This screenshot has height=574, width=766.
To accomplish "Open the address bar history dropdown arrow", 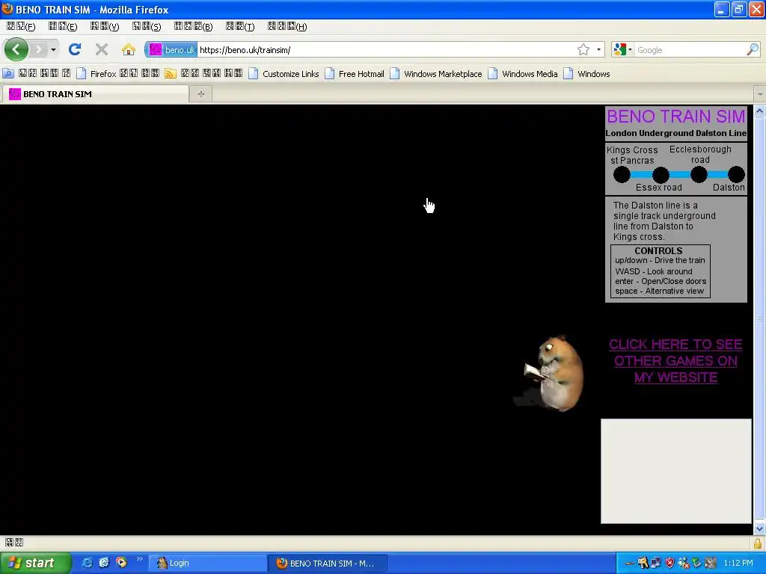I will pyautogui.click(x=598, y=50).
